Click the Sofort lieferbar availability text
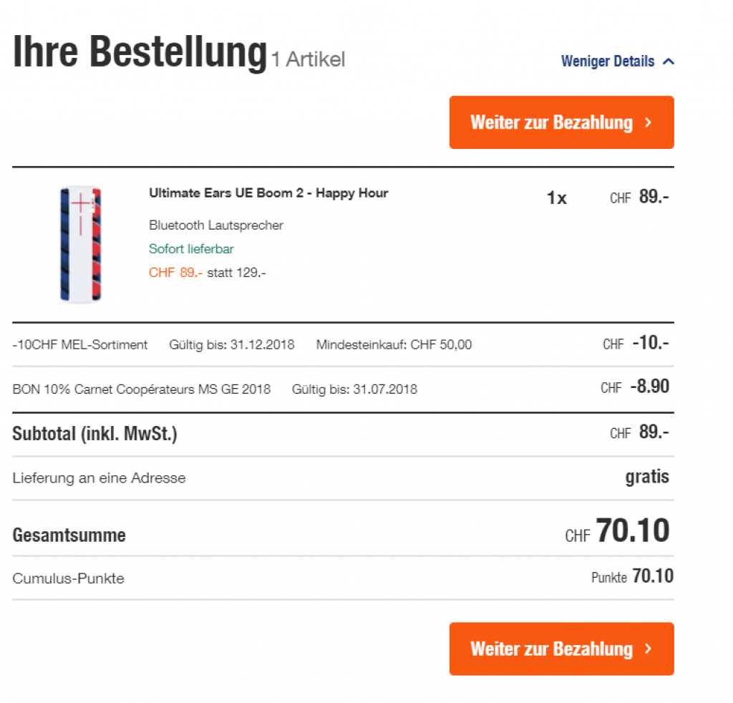 point(191,249)
